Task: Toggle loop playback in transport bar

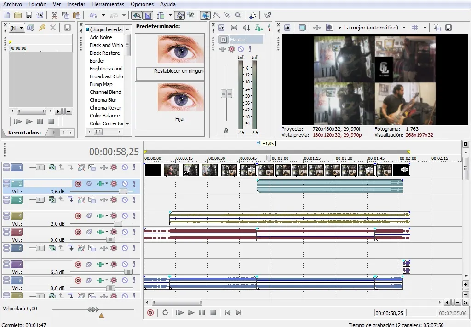Action: 165,313
